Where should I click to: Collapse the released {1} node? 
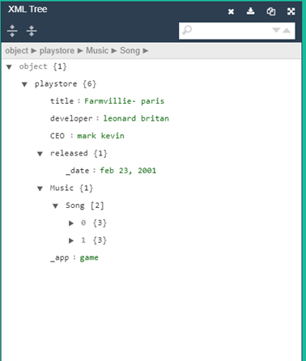pyautogui.click(x=40, y=154)
